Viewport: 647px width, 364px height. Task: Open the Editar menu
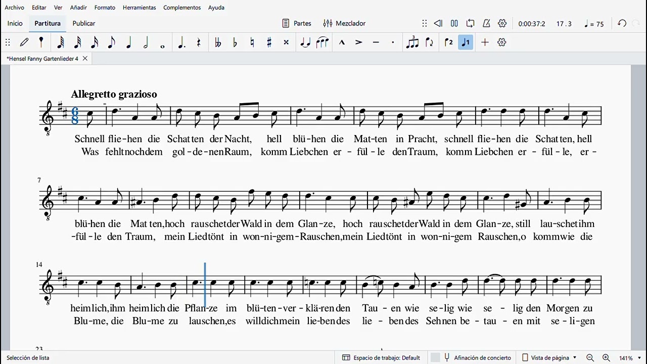click(39, 8)
